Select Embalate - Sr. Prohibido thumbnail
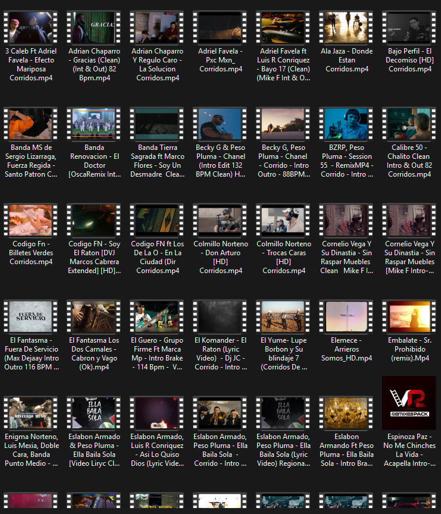 click(x=409, y=316)
